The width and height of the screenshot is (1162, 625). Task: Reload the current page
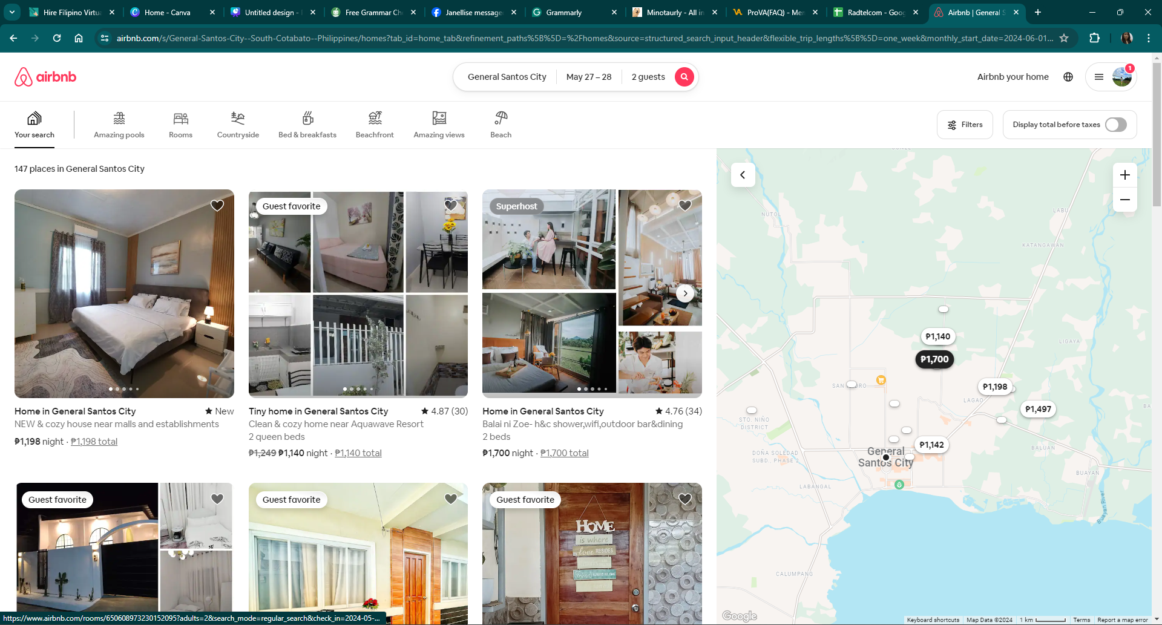click(x=57, y=38)
